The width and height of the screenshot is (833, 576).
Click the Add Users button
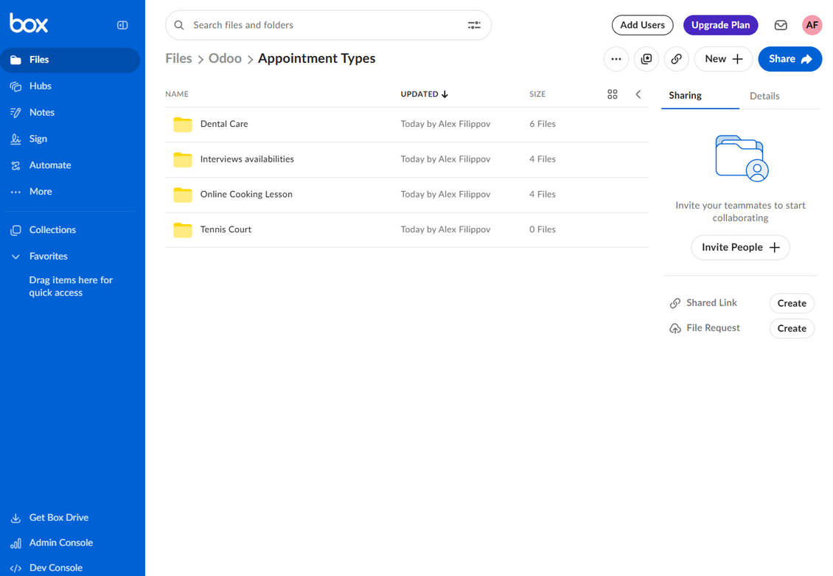(x=642, y=25)
